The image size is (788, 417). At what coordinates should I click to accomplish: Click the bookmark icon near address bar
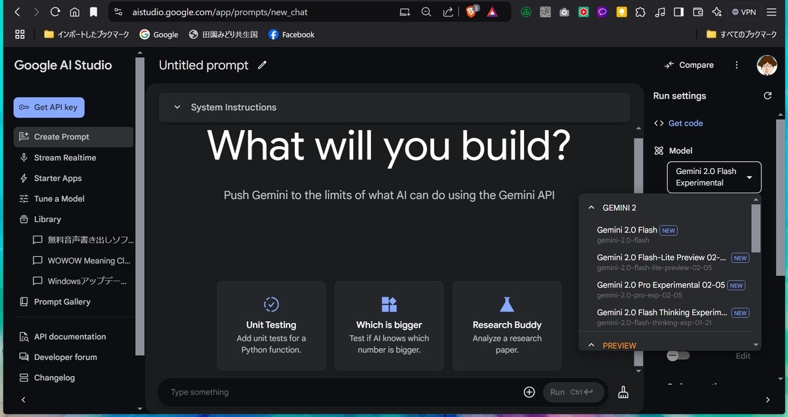click(94, 12)
